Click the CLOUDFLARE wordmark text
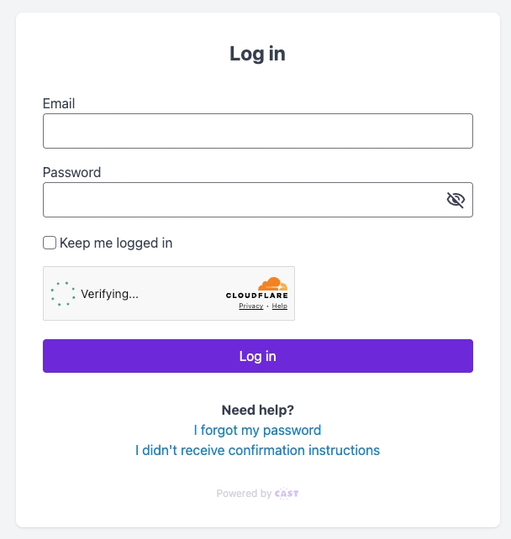Screen dimensions: 511x539 tap(256, 296)
